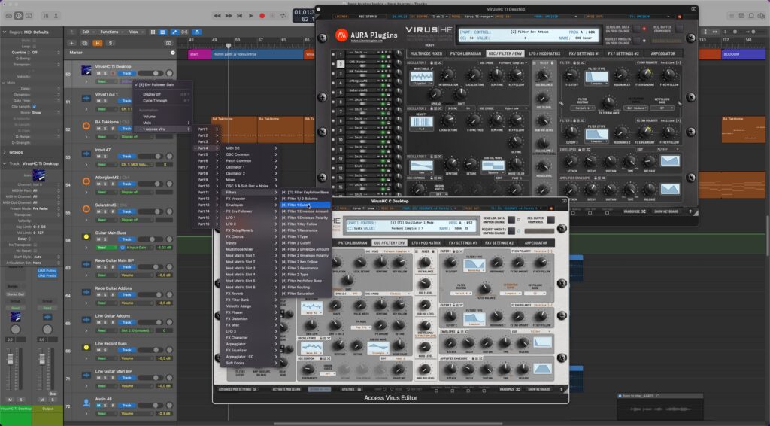This screenshot has height=426, width=770.
Task: Toggle Cycle mode in the transport
Action: tap(283, 16)
